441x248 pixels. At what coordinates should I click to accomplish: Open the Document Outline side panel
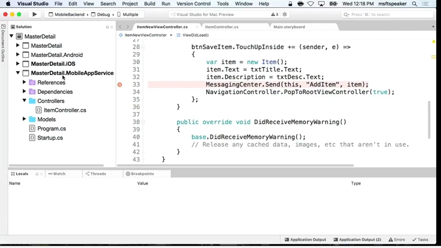coord(3,43)
